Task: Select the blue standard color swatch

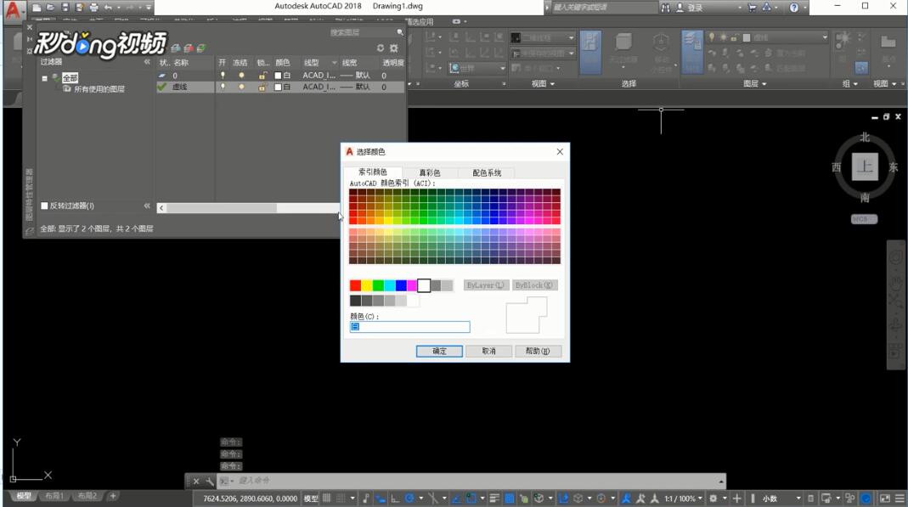Action: 401,285
